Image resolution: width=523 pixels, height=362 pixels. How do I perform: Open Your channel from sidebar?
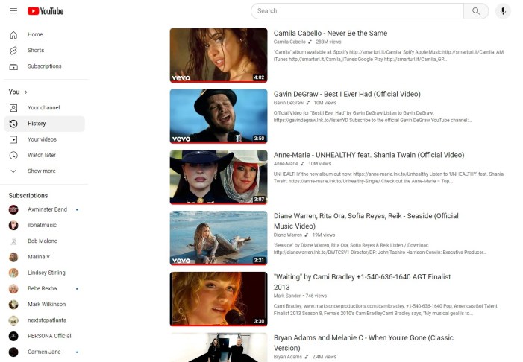(x=43, y=107)
